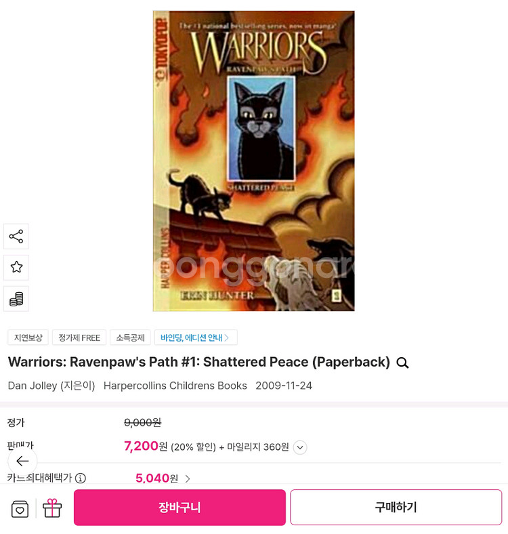Click the share icon beside cover
Image resolution: width=508 pixels, height=534 pixels.
pyautogui.click(x=16, y=237)
